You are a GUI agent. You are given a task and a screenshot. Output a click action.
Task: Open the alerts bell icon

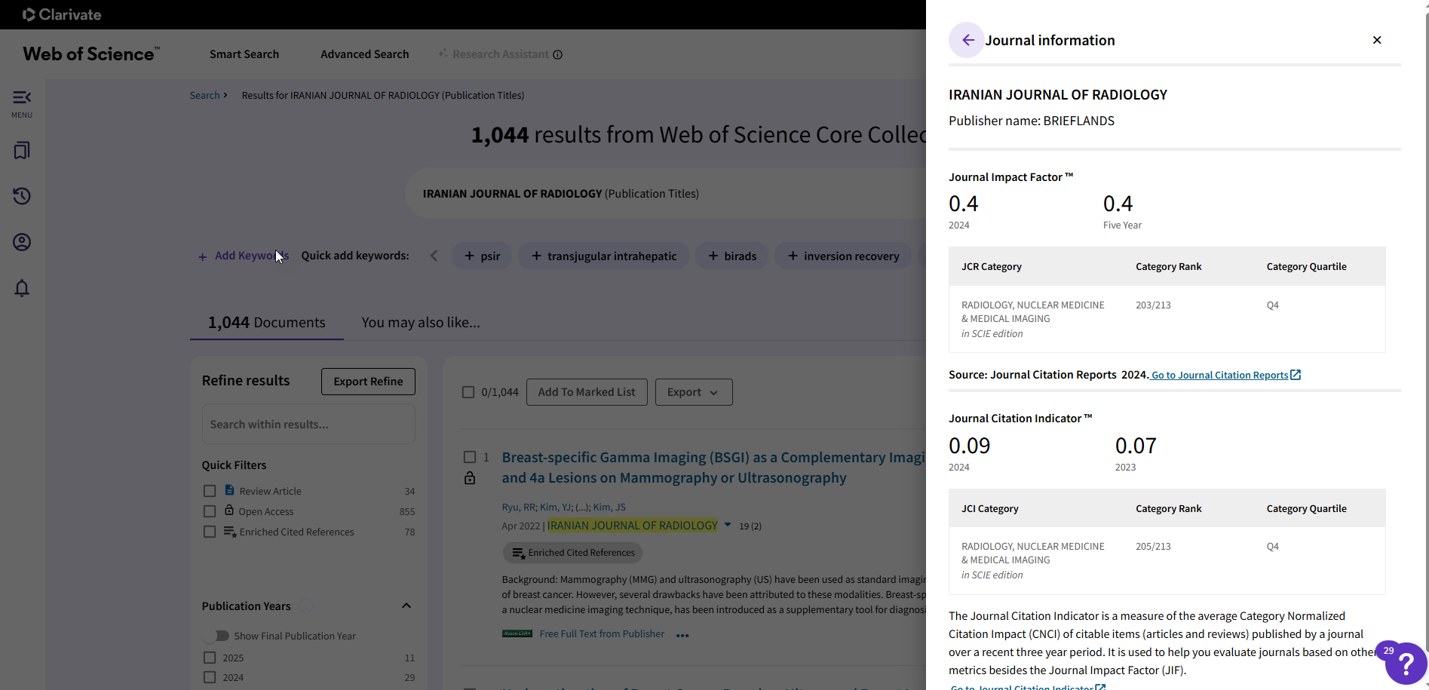[22, 288]
